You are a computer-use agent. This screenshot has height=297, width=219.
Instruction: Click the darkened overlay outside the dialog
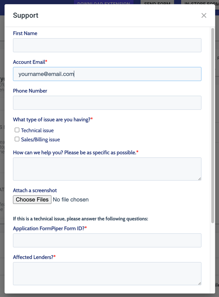2,159
